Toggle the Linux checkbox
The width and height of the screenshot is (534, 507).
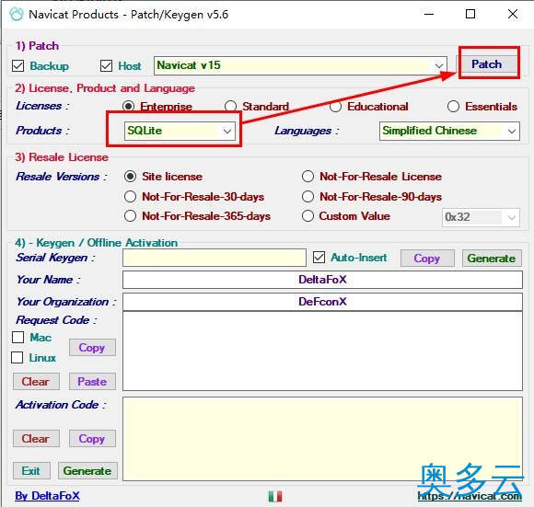(x=17, y=358)
